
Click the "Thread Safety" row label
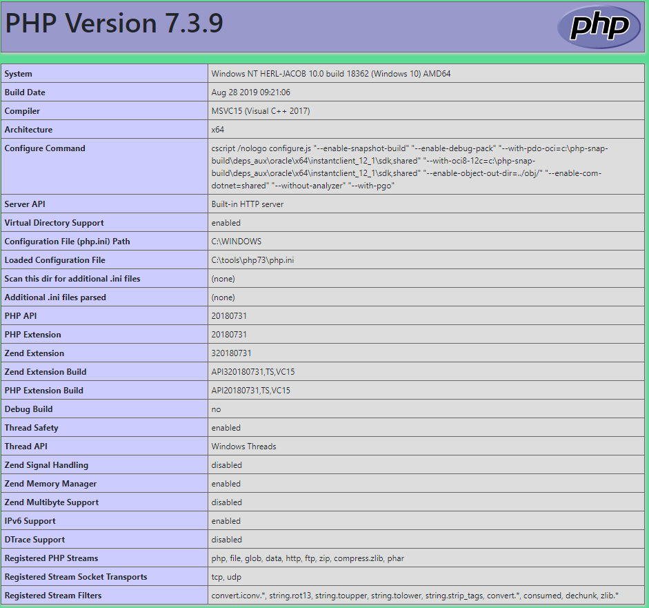point(32,428)
